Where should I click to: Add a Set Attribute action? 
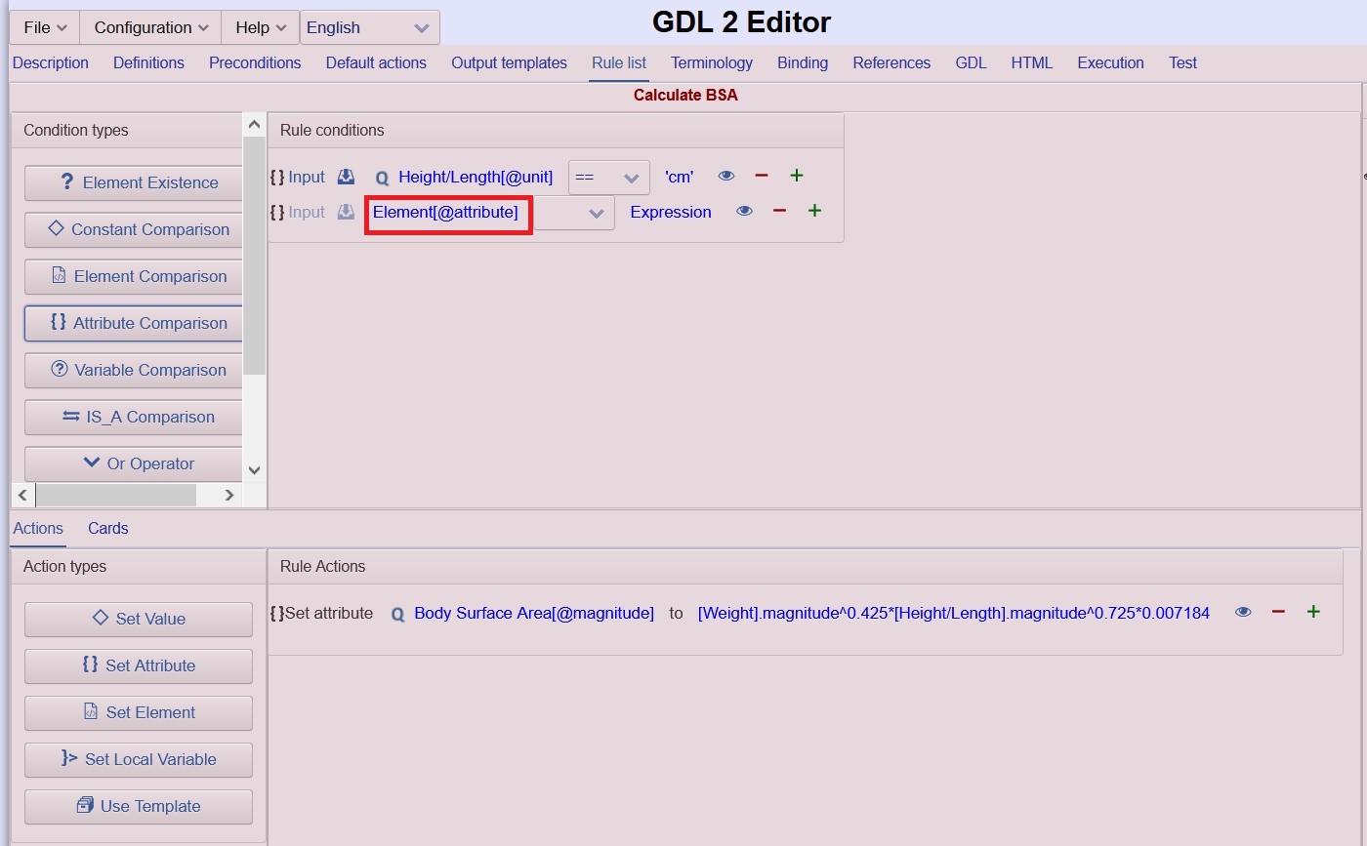[x=139, y=665]
